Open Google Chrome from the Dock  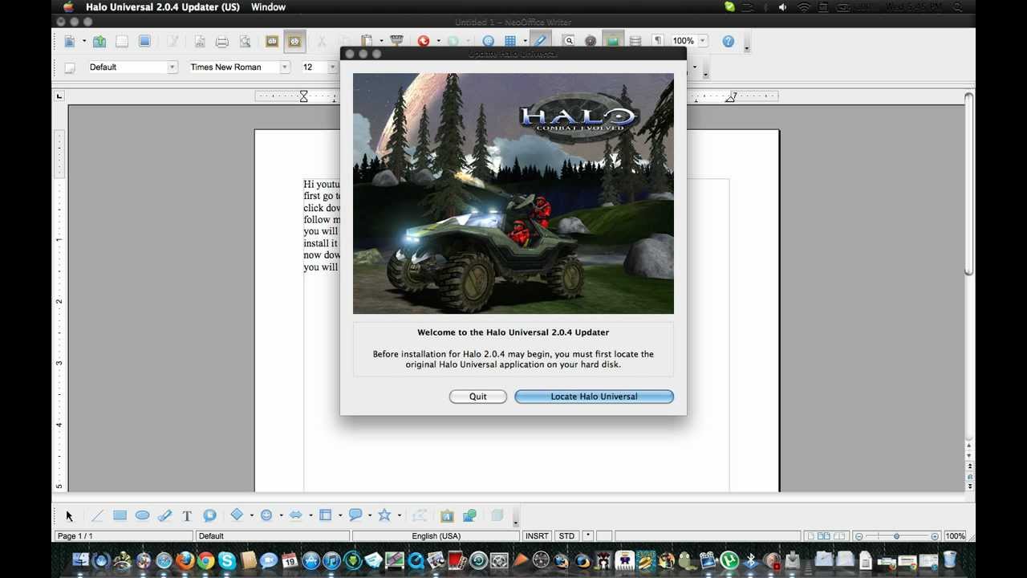tap(206, 560)
